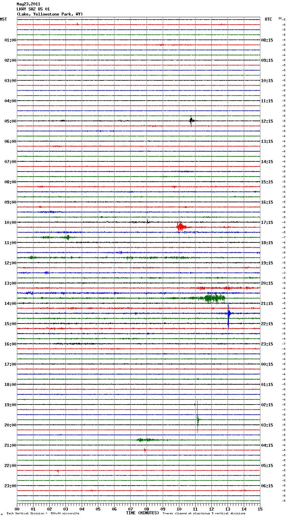
Task: Click the 04:15 UTC time label
Action: click(267, 445)
